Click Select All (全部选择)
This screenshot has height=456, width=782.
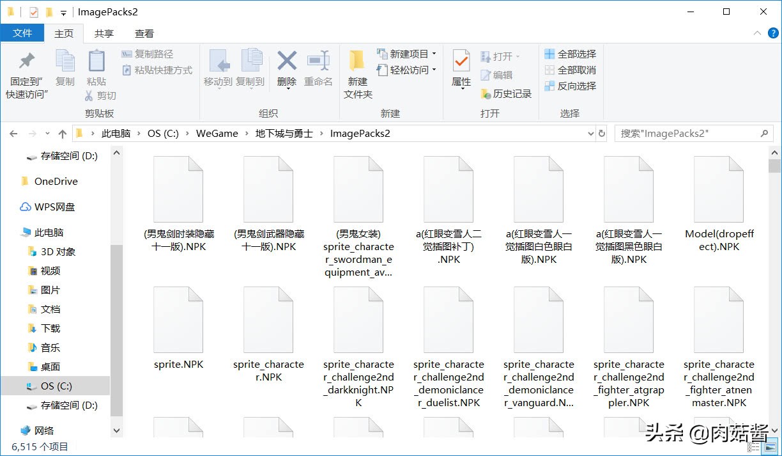571,54
